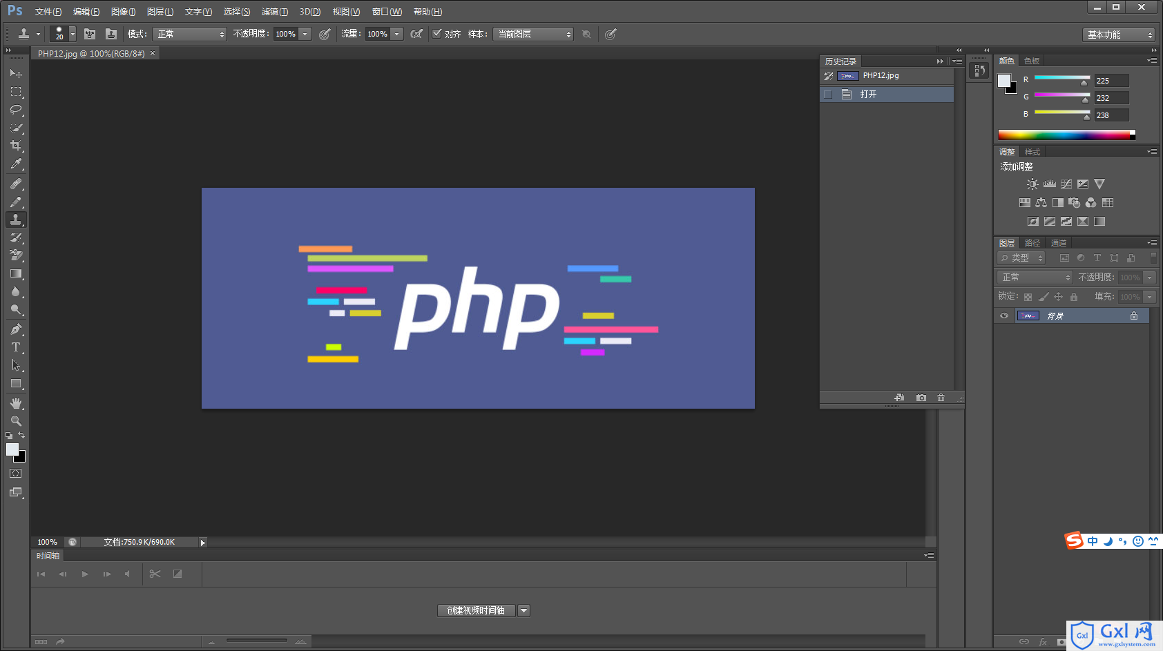Swap foreground and background colors
This screenshot has height=651, width=1163.
(21, 436)
